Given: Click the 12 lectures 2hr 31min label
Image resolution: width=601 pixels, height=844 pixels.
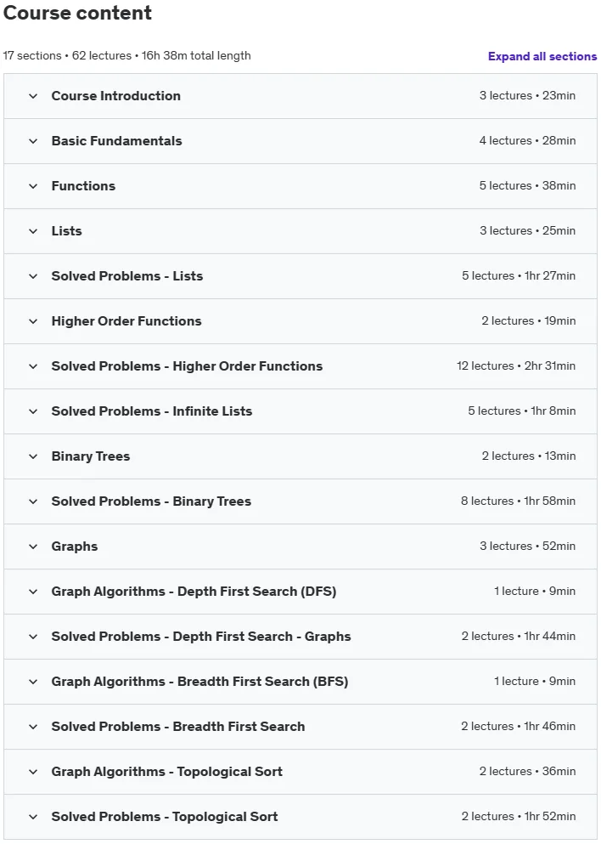Looking at the screenshot, I should (516, 366).
